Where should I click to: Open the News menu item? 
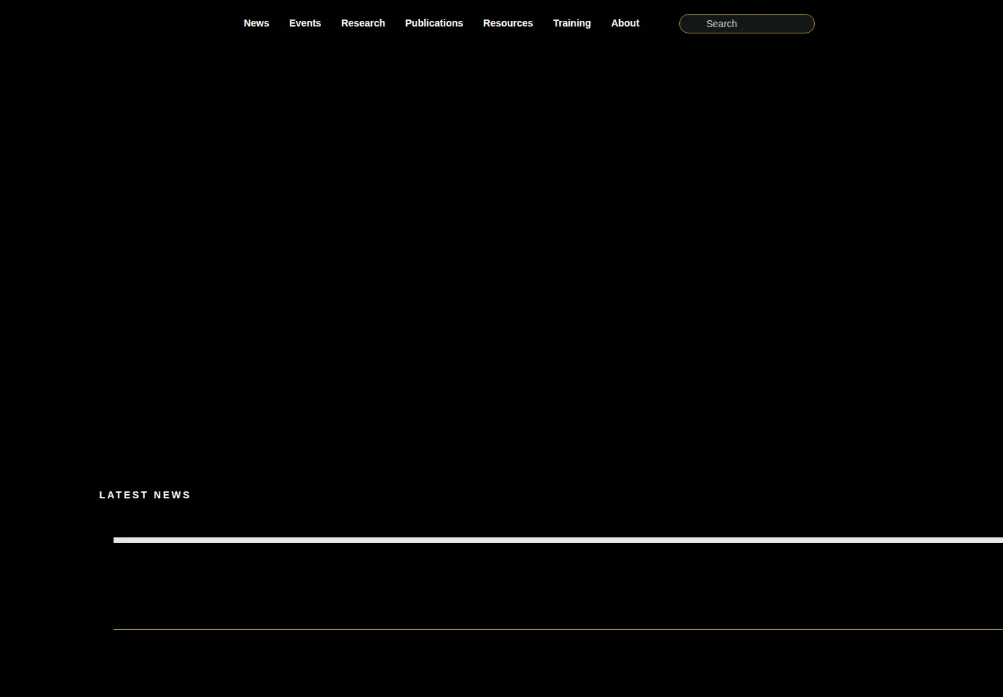pyautogui.click(x=256, y=23)
